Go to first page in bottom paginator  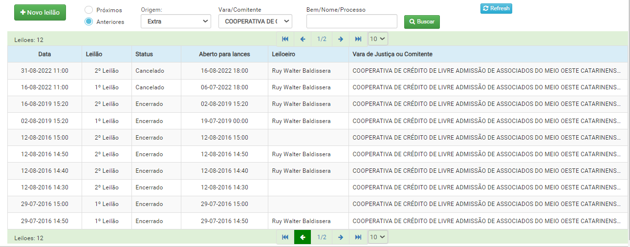point(285,237)
